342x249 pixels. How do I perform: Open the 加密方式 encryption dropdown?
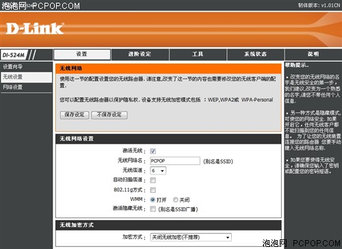point(191,237)
